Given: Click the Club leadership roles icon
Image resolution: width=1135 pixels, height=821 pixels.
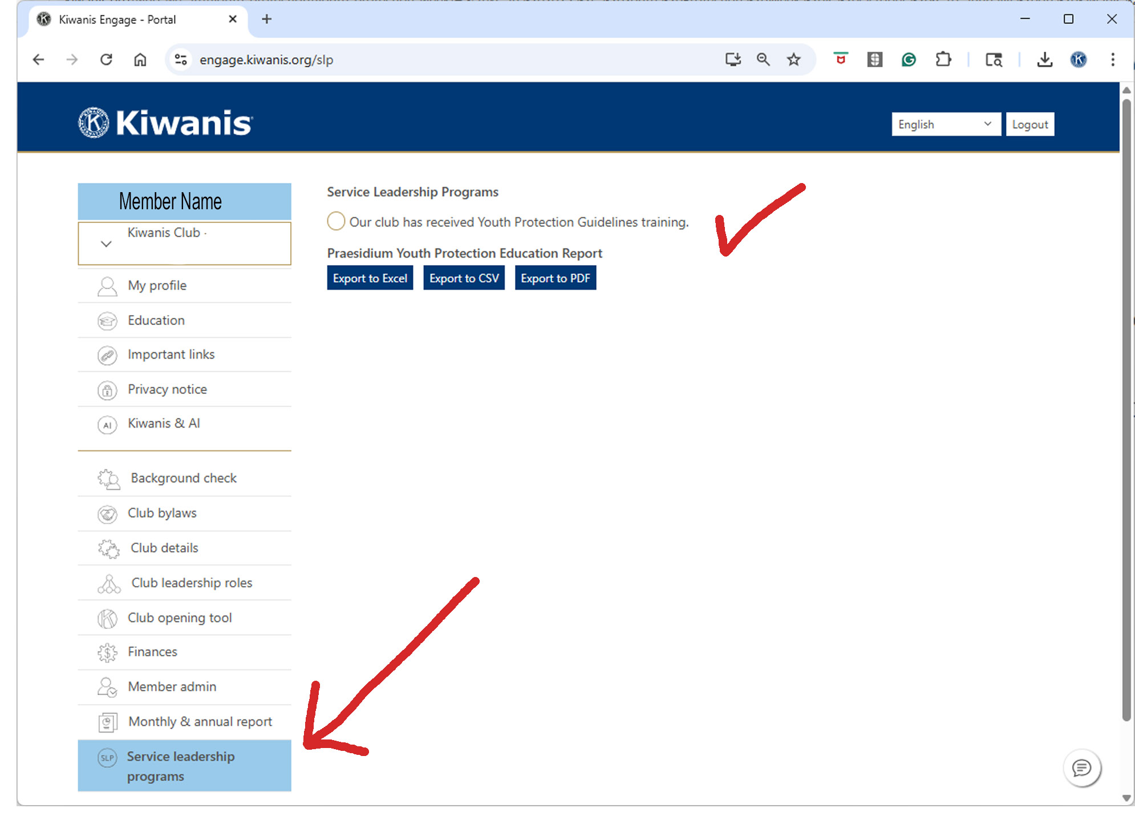Looking at the screenshot, I should tap(108, 584).
